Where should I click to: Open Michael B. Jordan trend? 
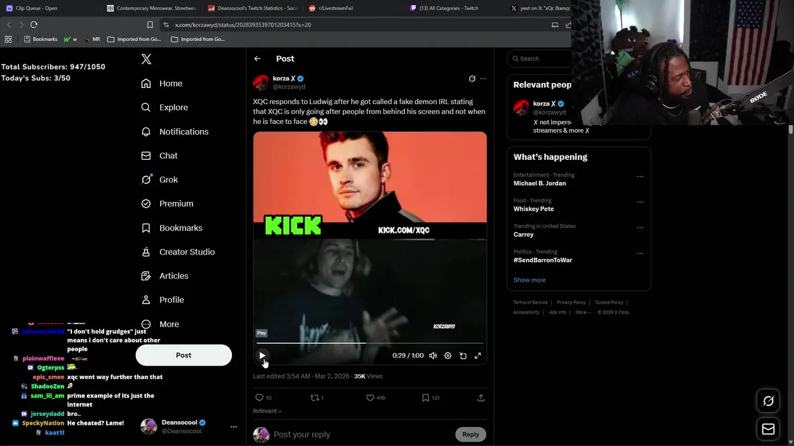(x=540, y=183)
